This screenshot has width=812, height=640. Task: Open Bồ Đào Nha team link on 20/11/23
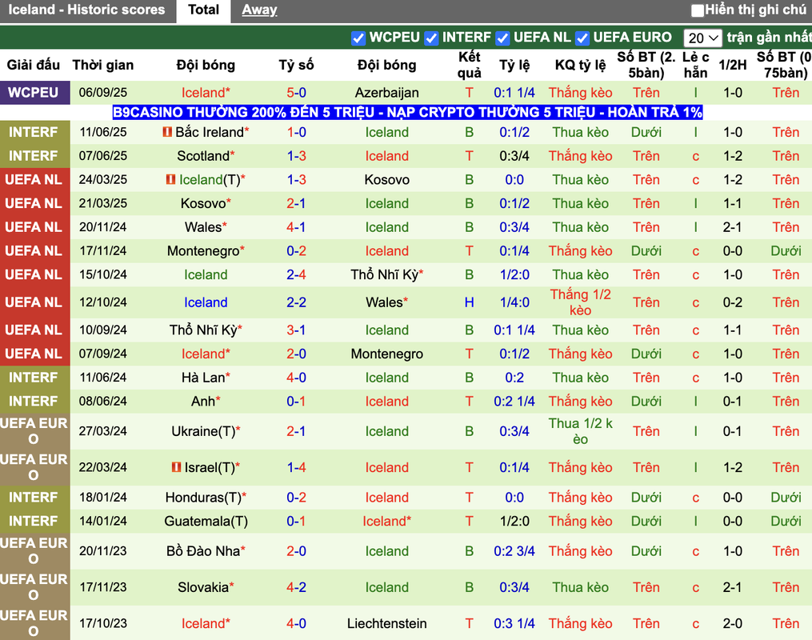coord(203,551)
